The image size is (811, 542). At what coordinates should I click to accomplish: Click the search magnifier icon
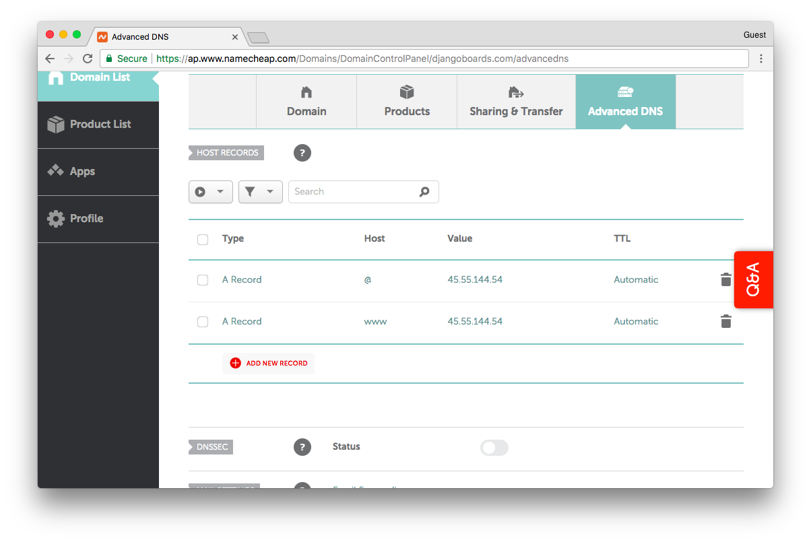(424, 192)
